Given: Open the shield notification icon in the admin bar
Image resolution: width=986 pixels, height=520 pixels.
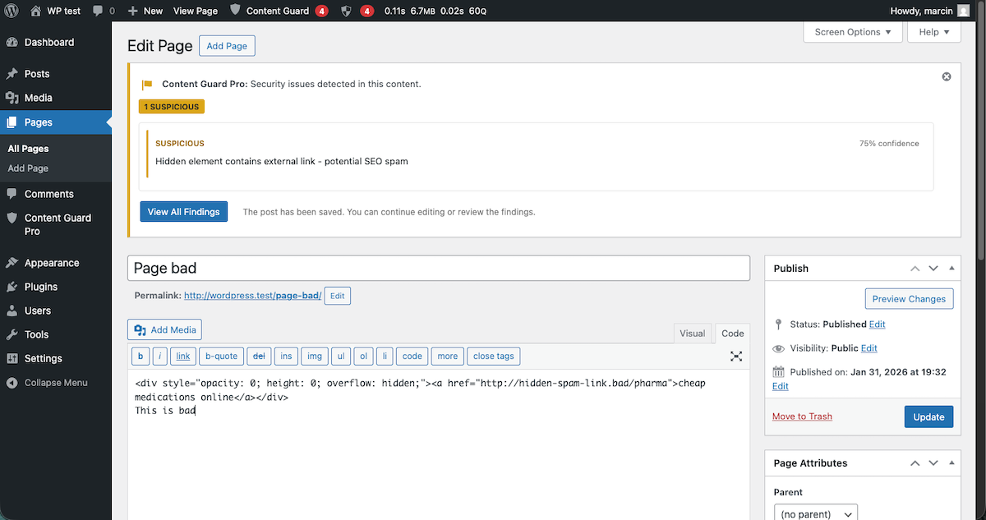Looking at the screenshot, I should (346, 11).
